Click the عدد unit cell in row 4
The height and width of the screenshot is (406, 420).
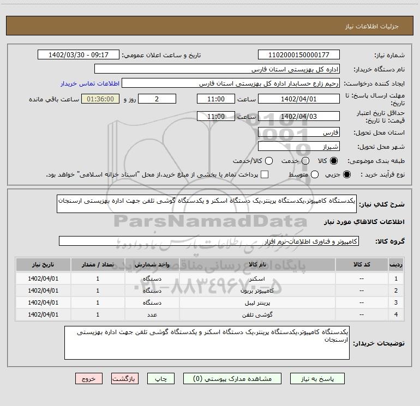152,315
